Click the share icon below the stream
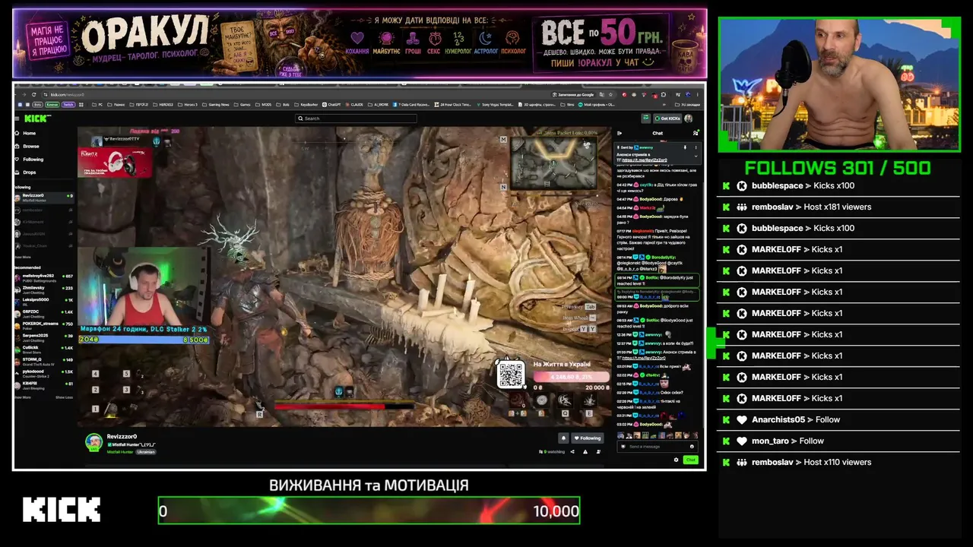The width and height of the screenshot is (973, 547). [572, 452]
